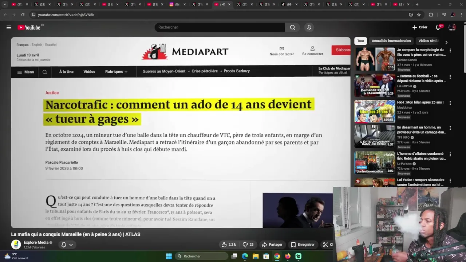The width and height of the screenshot is (466, 262).
Task: Open options for the Comme au football video
Action: pyautogui.click(x=450, y=77)
